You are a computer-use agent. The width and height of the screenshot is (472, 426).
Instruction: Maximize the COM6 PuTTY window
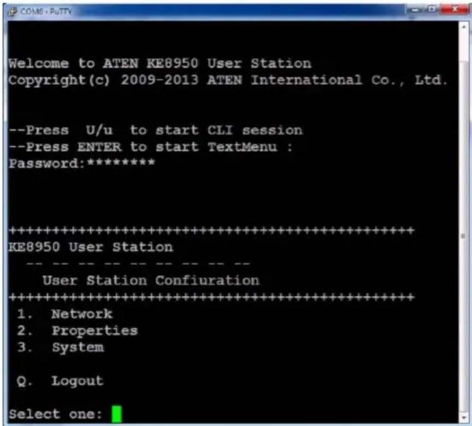click(431, 9)
